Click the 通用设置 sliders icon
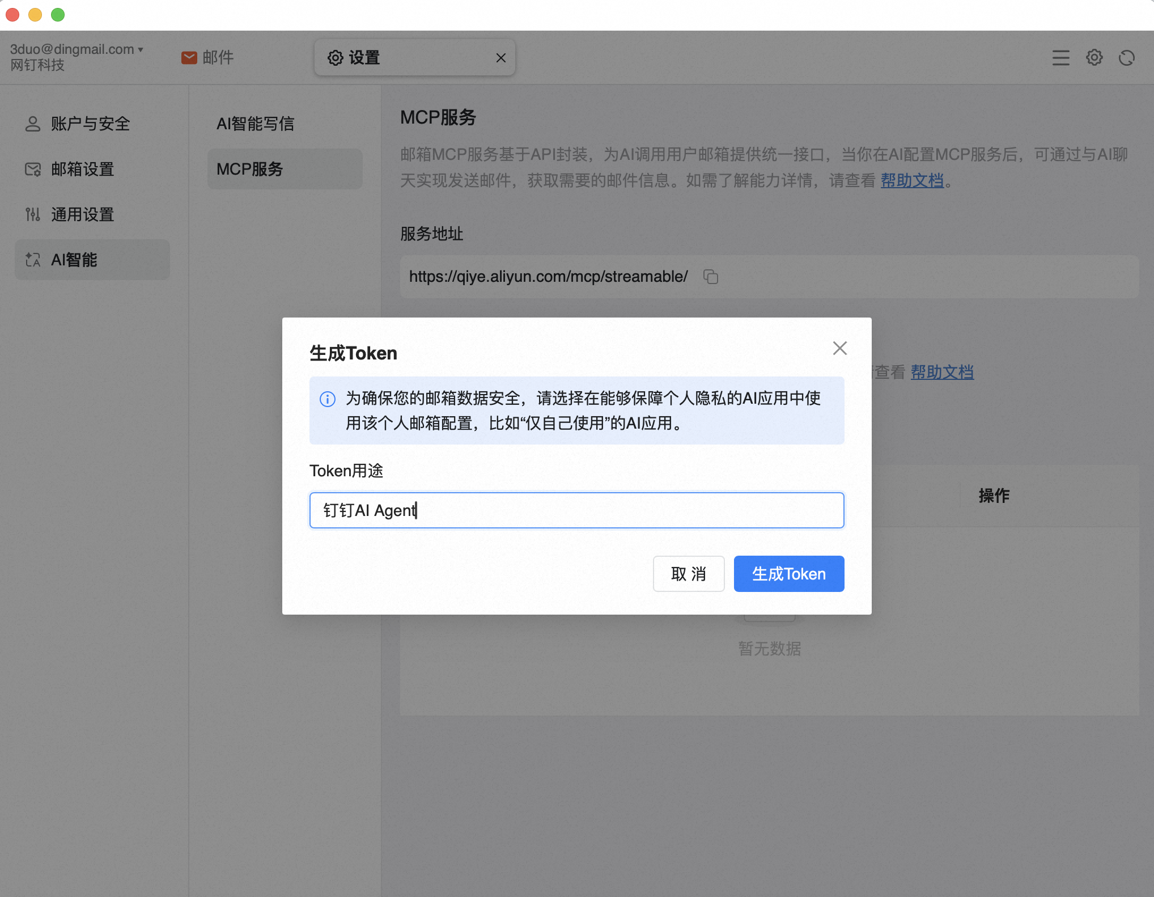The width and height of the screenshot is (1154, 897). click(33, 214)
